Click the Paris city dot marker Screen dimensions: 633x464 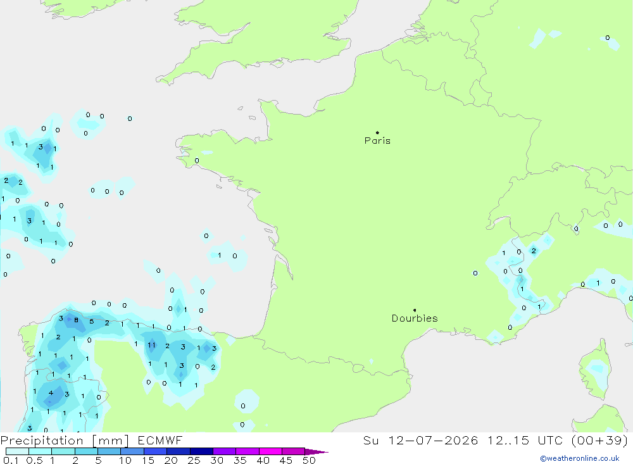click(x=377, y=132)
